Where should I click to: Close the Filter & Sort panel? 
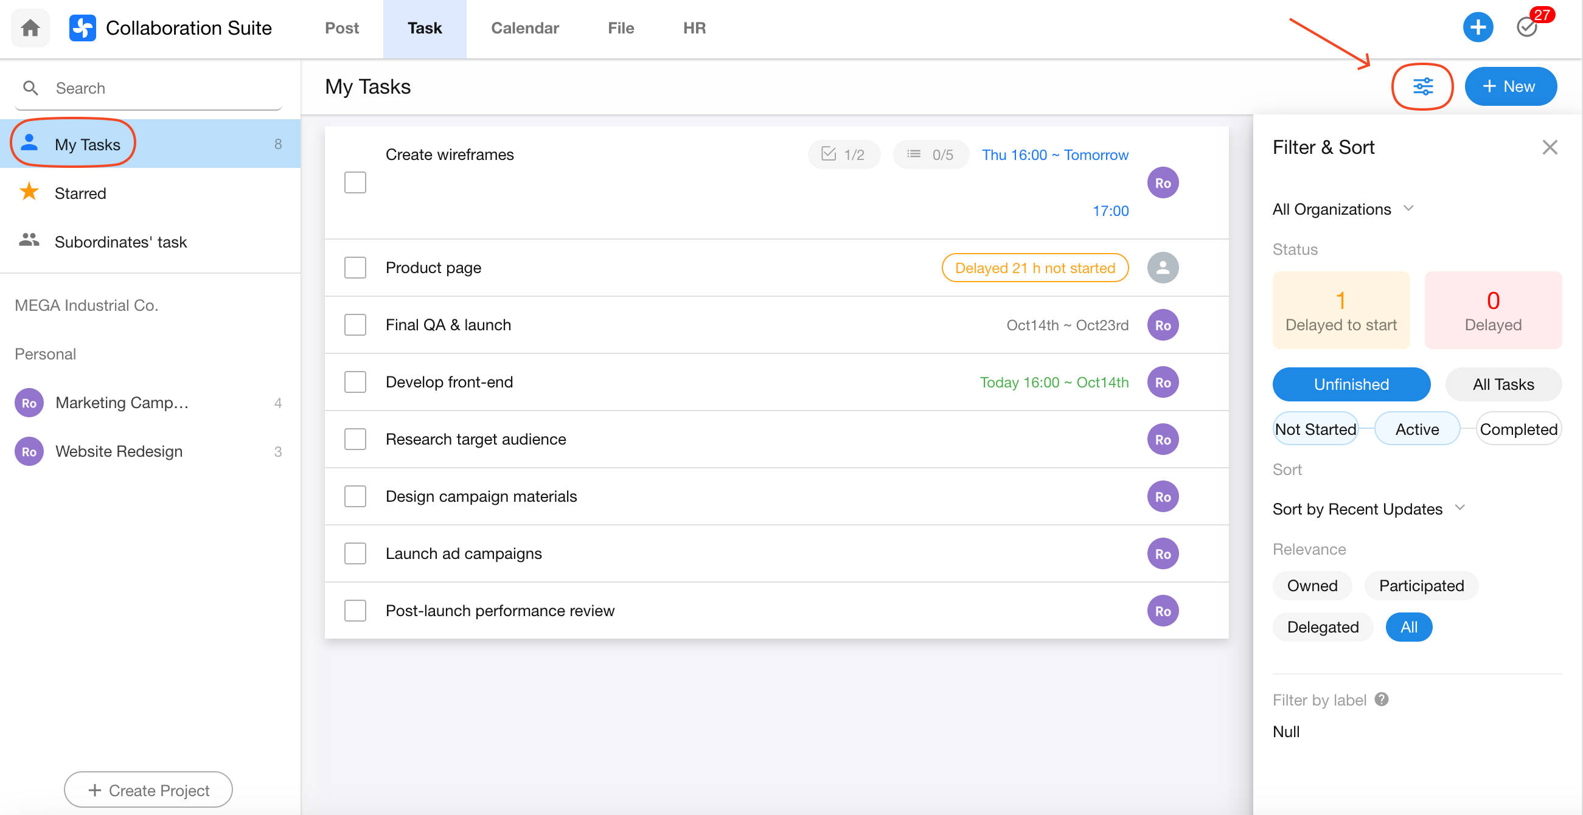pos(1549,147)
